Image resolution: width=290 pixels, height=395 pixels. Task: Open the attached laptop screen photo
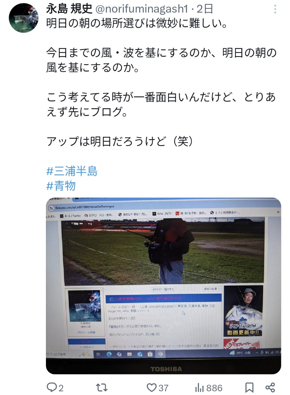pyautogui.click(x=163, y=286)
